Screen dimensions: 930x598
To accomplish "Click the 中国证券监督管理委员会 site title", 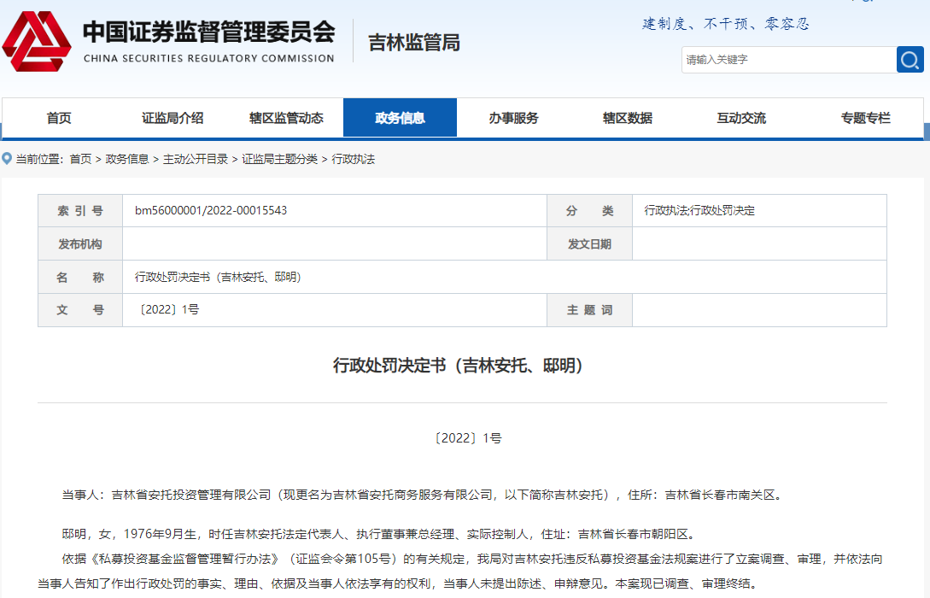I will click(208, 33).
